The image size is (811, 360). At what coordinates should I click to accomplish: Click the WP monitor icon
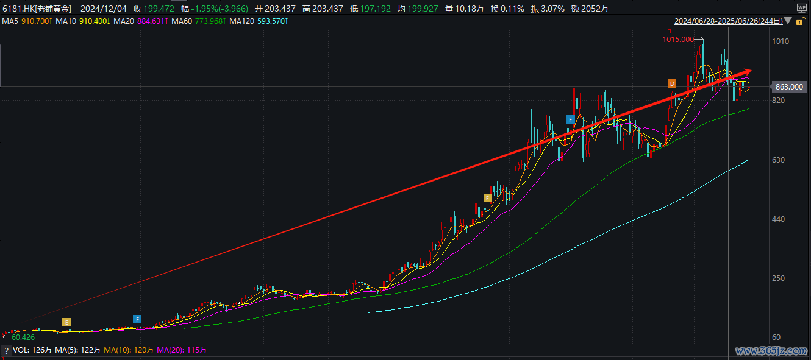(x=801, y=9)
